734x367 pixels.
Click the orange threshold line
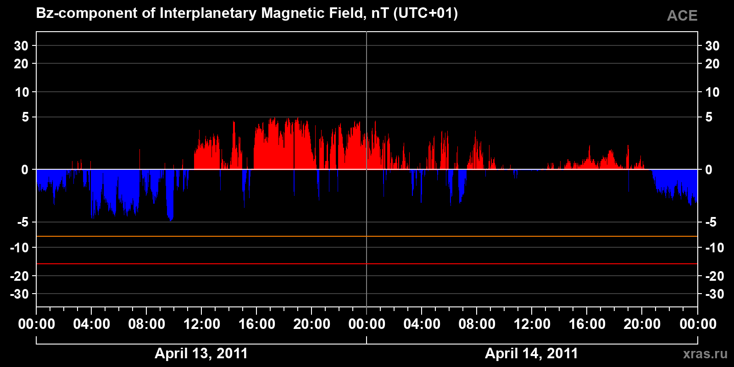[x=367, y=236]
